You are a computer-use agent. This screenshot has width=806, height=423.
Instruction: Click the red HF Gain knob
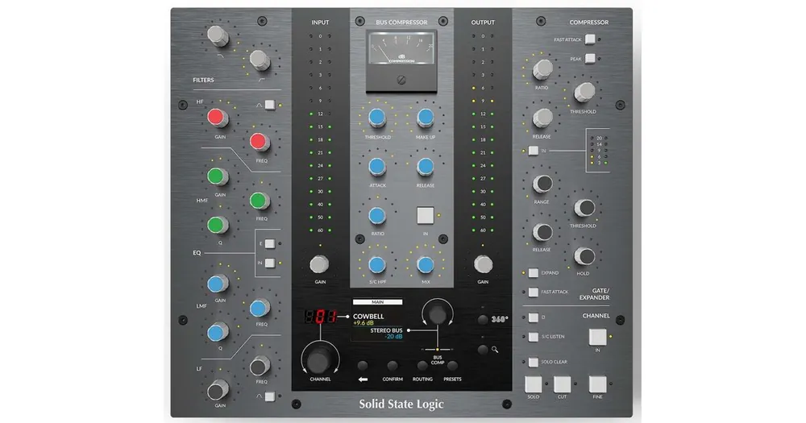tap(217, 118)
